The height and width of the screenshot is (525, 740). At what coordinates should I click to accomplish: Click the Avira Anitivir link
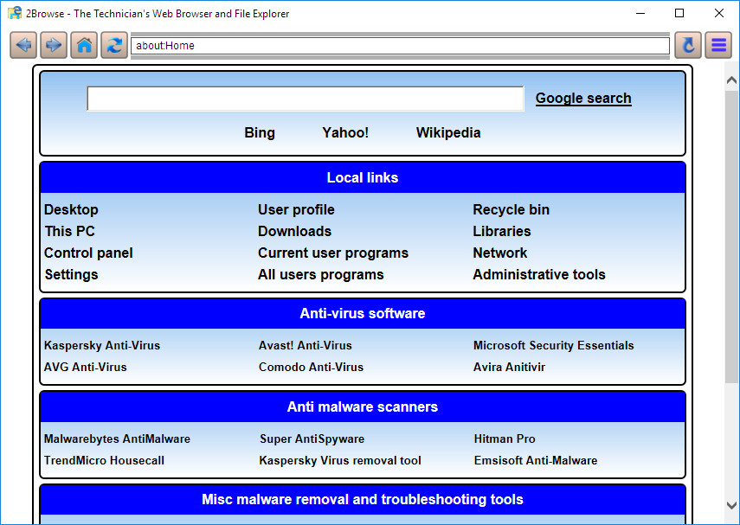tap(509, 367)
